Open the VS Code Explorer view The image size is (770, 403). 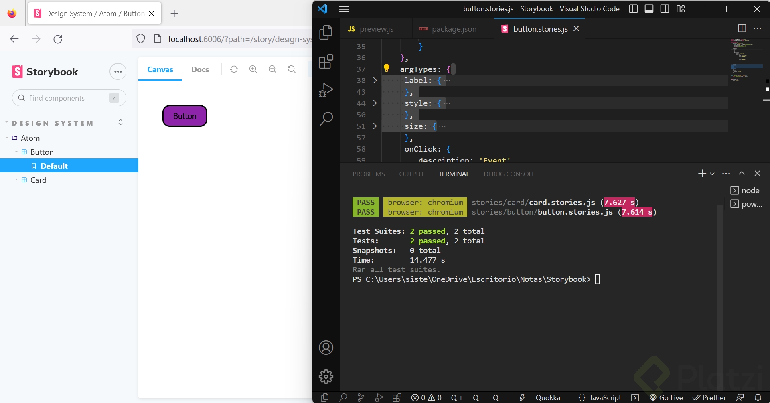[x=326, y=32]
